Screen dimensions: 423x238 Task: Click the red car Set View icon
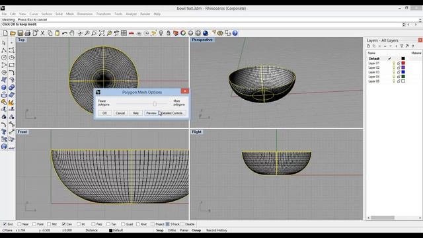pyautogui.click(x=132, y=33)
